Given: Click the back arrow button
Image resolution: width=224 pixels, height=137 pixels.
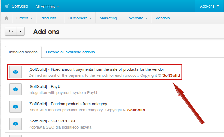Looking at the screenshot, I should point(11,31).
